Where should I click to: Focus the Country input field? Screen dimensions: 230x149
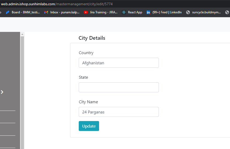[119, 63]
